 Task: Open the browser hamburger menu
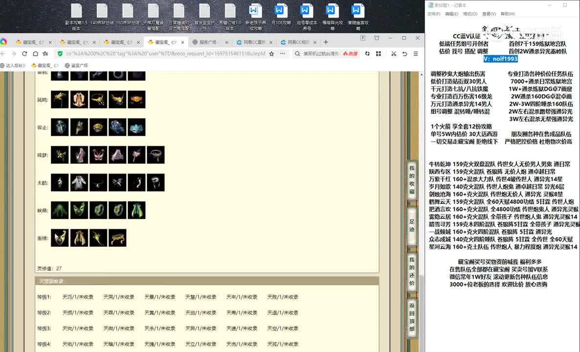click(416, 54)
